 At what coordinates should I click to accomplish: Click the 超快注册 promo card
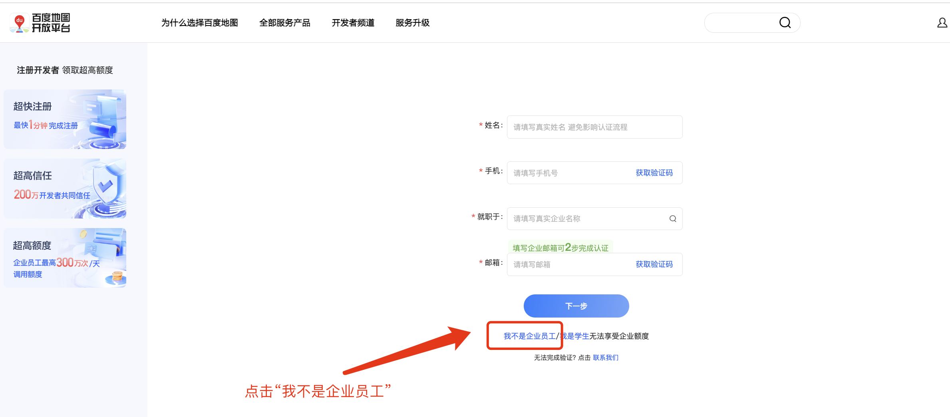click(x=65, y=119)
